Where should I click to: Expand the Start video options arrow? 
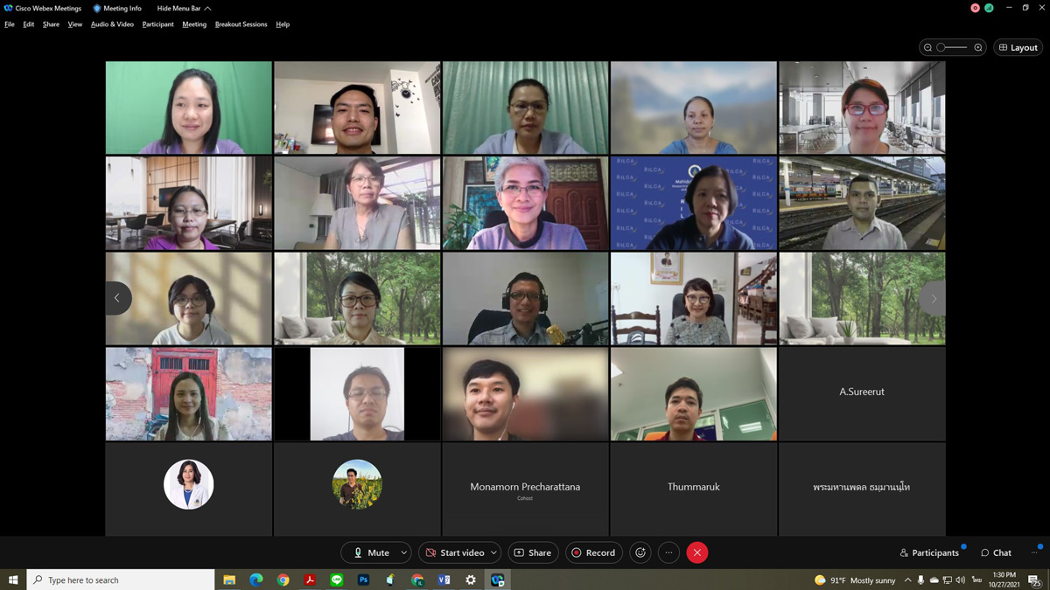coord(493,552)
